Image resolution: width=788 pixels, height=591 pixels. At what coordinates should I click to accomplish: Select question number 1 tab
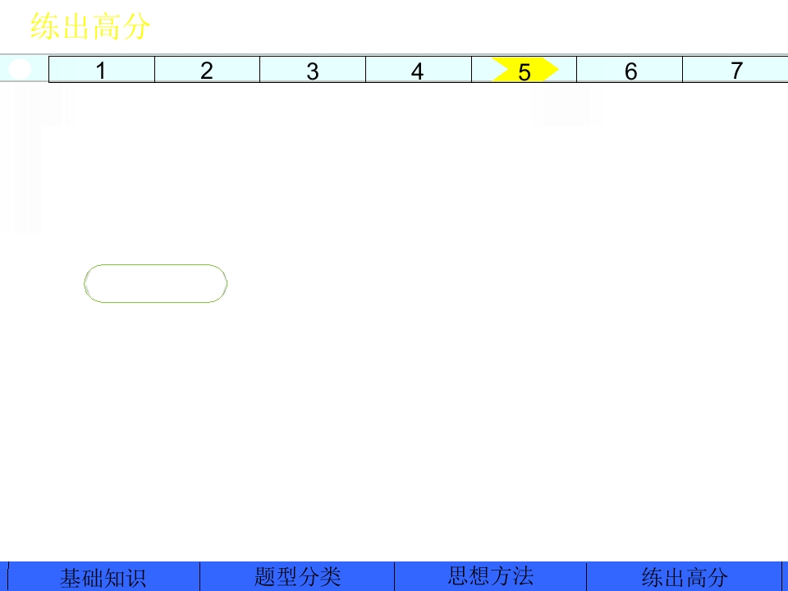pyautogui.click(x=102, y=69)
